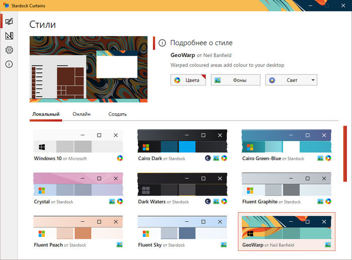Click the wallpaper icon on Dark Waters
This screenshot has width=352, height=260.
pyautogui.click(x=216, y=201)
